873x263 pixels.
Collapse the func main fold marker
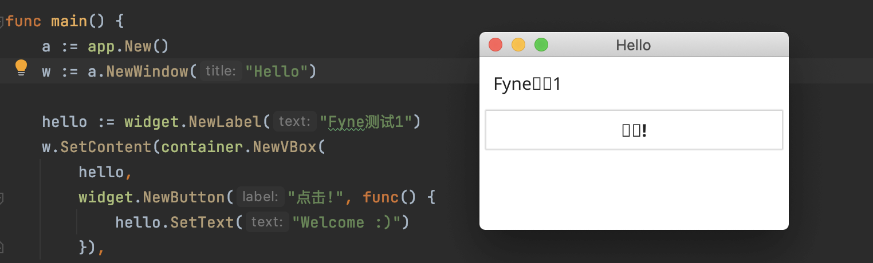(2, 22)
